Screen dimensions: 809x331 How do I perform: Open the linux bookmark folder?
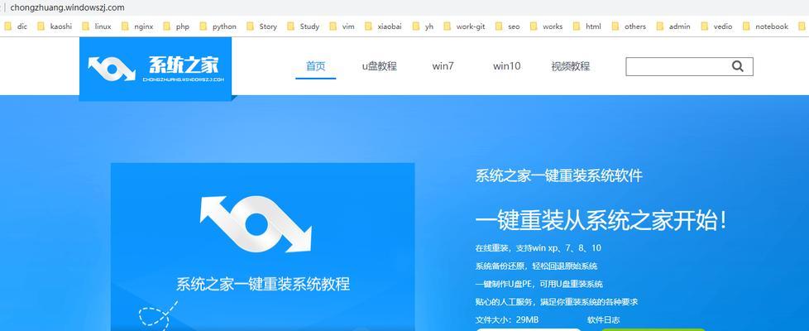point(97,26)
